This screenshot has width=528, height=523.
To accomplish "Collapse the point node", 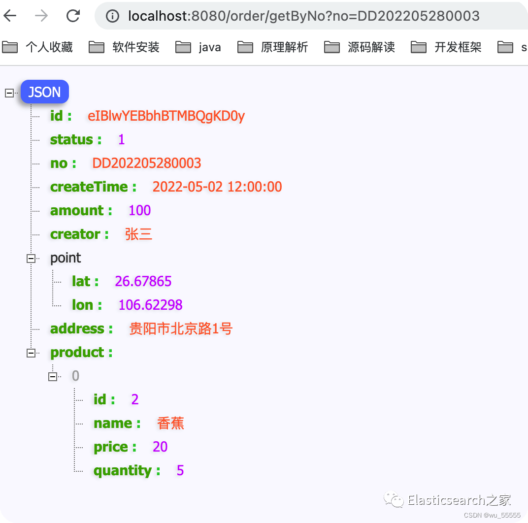I will 31,259.
